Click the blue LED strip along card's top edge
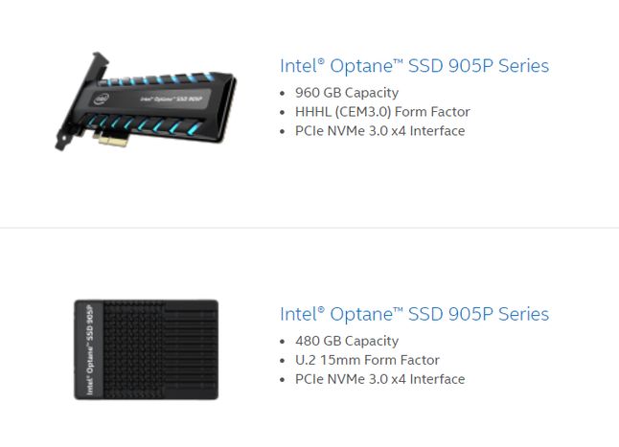The image size is (619, 447). click(x=166, y=78)
